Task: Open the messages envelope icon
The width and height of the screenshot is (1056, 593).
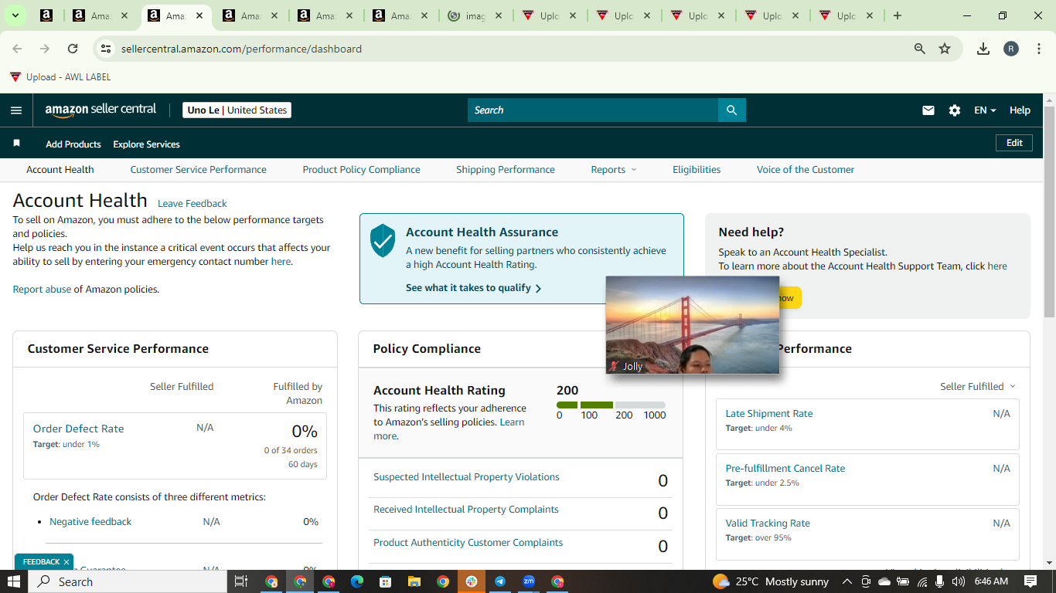Action: coord(928,110)
